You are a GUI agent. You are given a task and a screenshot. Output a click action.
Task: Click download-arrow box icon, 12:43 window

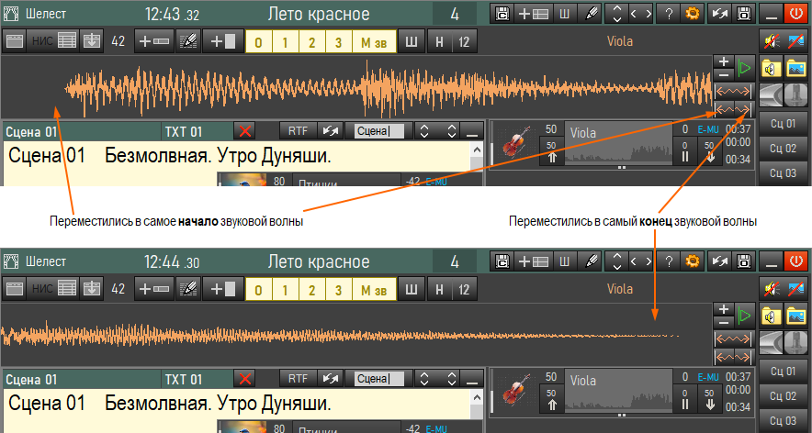[x=92, y=42]
